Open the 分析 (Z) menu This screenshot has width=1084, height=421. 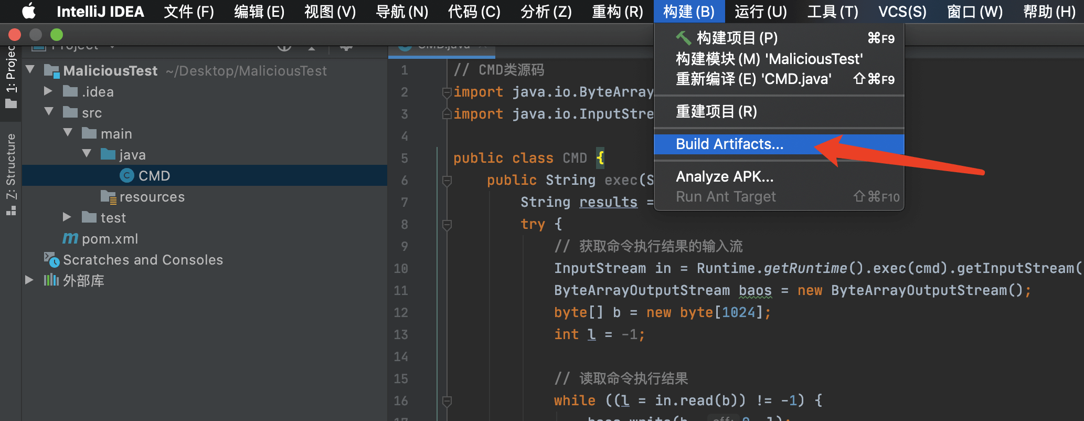coord(546,12)
